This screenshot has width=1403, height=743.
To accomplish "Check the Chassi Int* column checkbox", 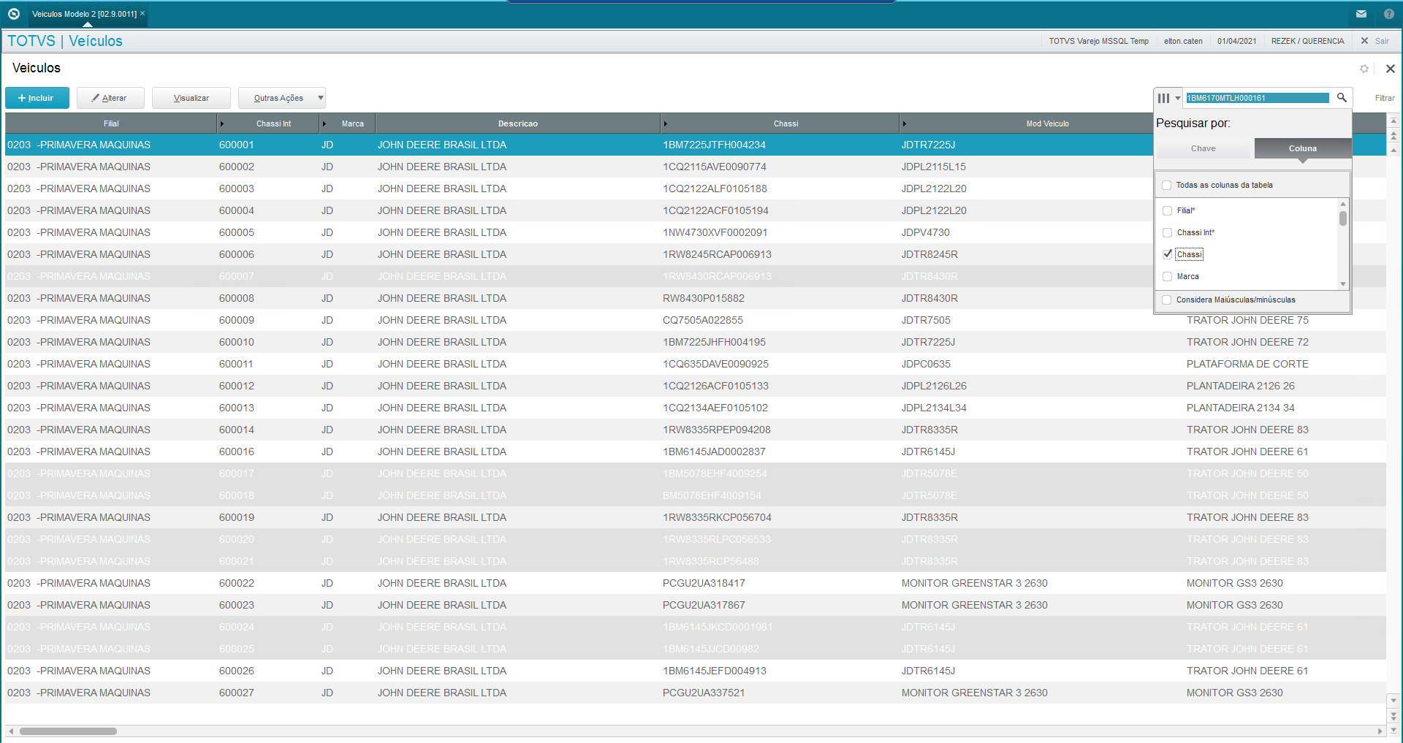I will (x=1167, y=232).
